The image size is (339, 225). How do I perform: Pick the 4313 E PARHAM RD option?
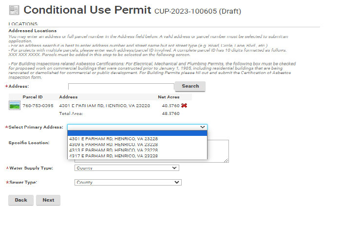pyautogui.click(x=113, y=150)
